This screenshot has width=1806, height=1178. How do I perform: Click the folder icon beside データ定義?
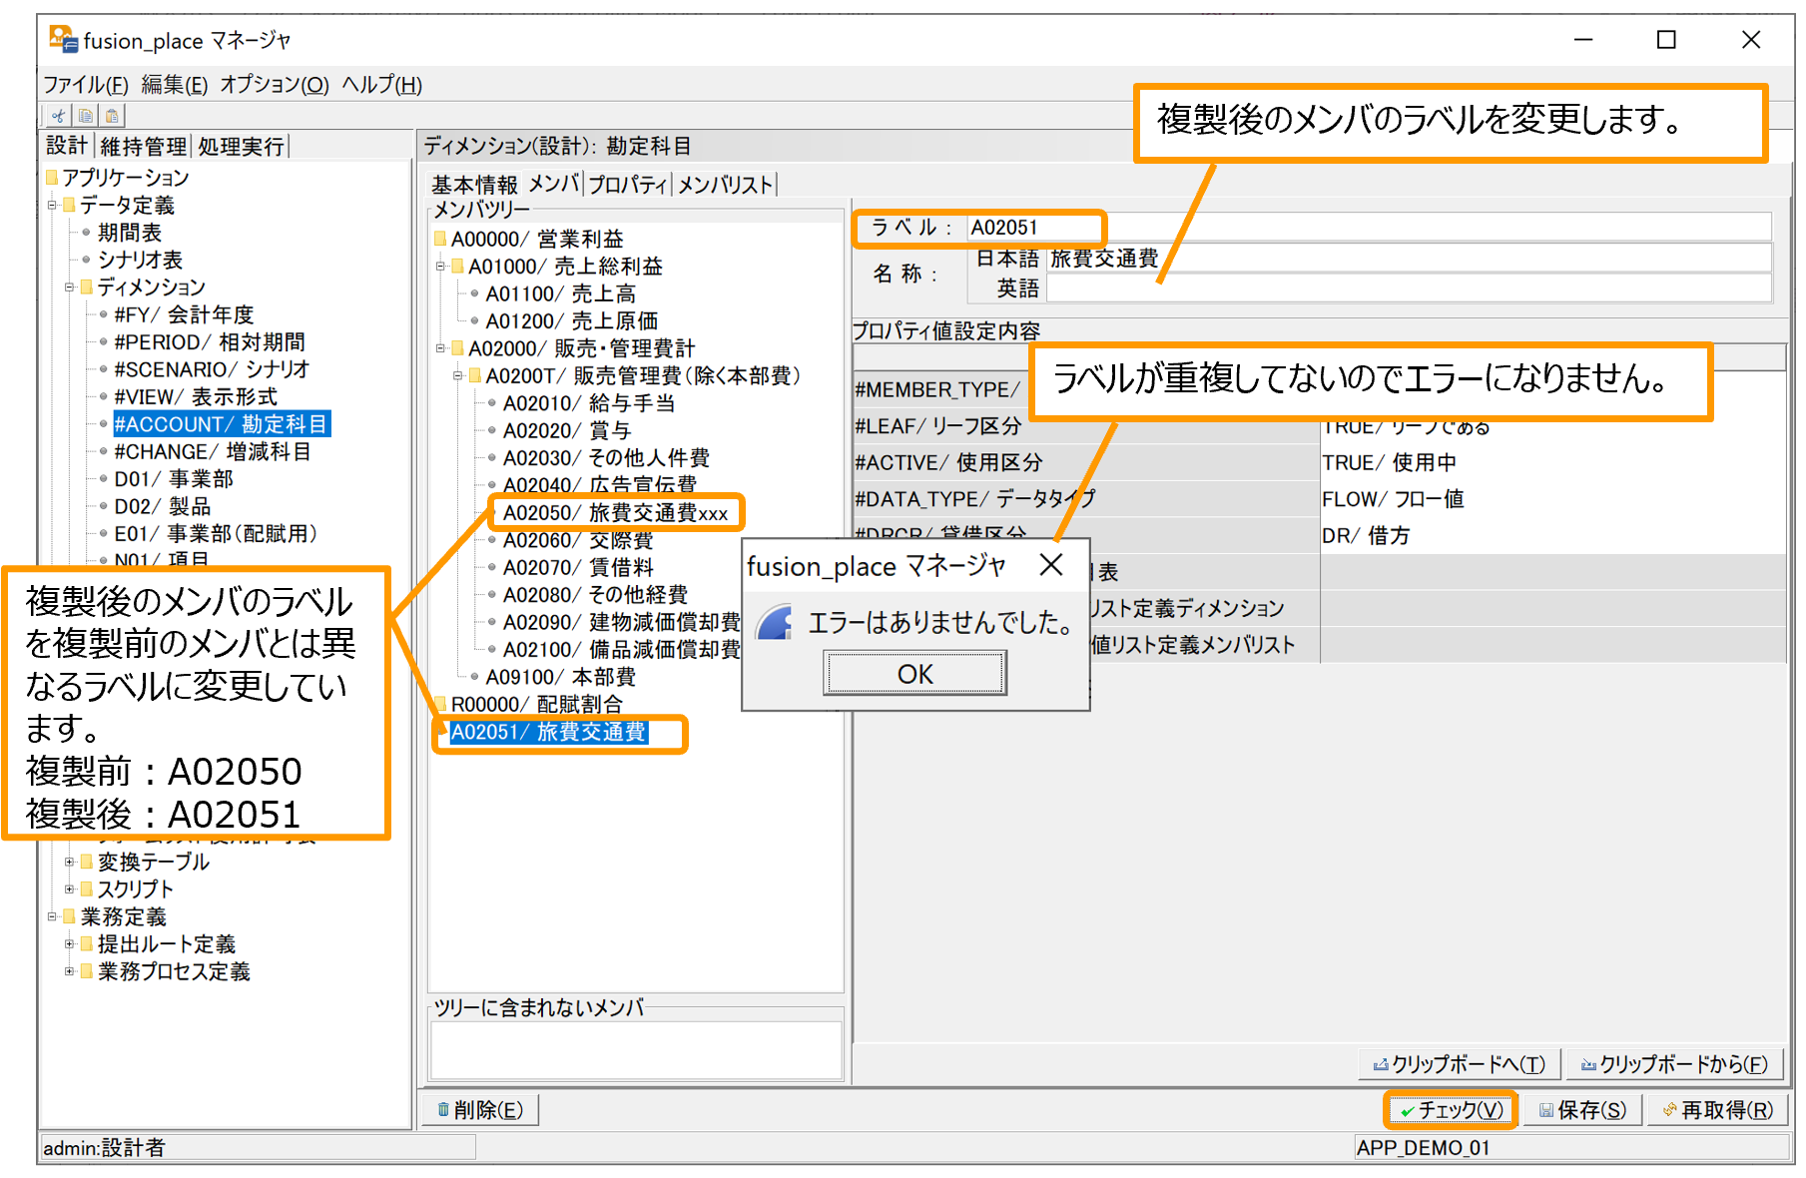[x=69, y=205]
